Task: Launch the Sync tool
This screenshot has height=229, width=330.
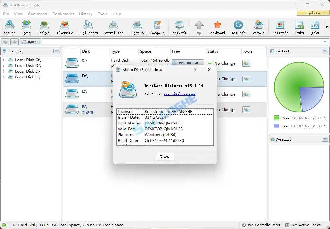Action: tap(26, 27)
